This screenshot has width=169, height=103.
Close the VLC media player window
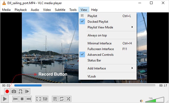(163, 3)
